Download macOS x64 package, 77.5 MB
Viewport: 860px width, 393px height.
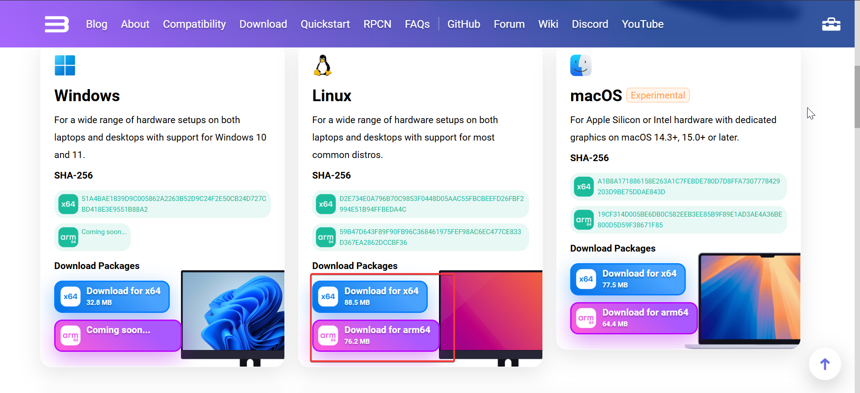pos(628,279)
